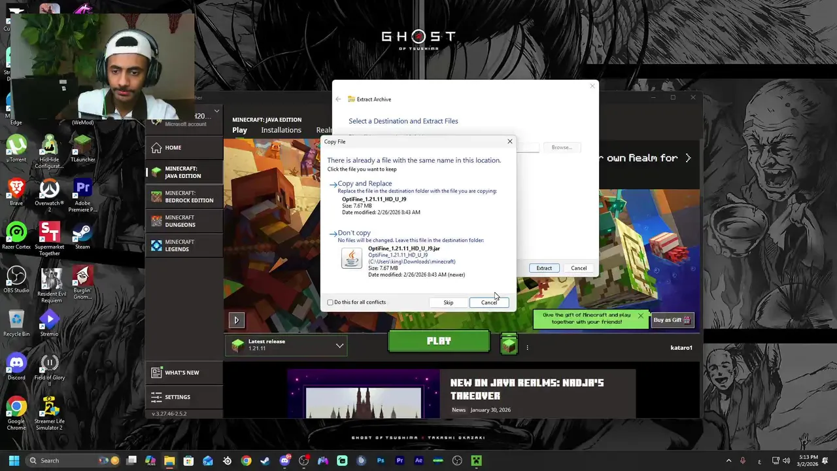837x471 pixels.
Task: Open Steam desktop icon
Action: (x=82, y=236)
